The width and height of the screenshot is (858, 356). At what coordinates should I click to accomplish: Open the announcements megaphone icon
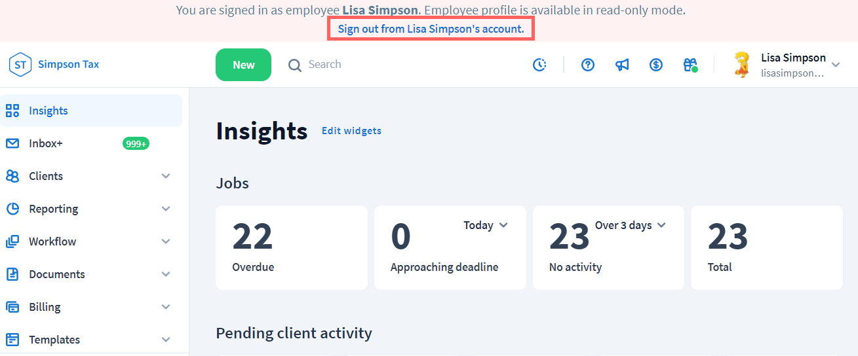click(622, 65)
